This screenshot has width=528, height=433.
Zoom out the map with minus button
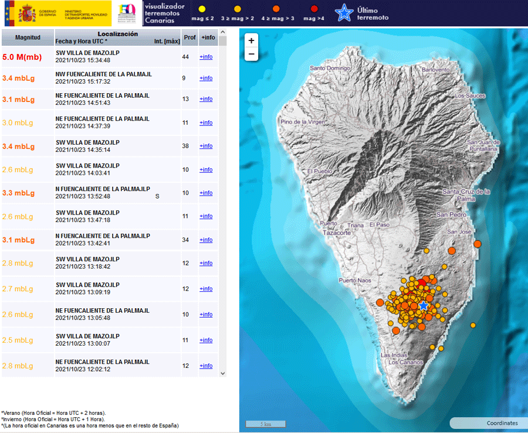(251, 54)
